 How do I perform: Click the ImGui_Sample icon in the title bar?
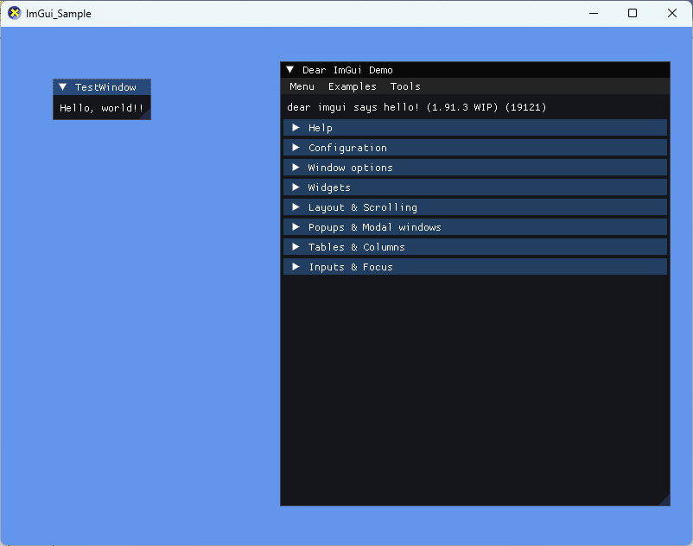pos(14,13)
